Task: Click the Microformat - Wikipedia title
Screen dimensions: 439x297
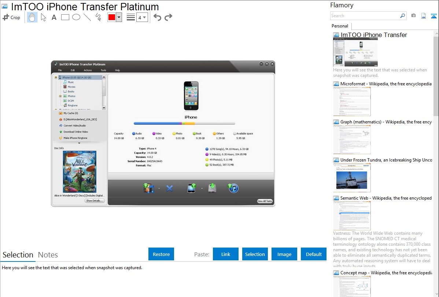Action: coord(386,84)
